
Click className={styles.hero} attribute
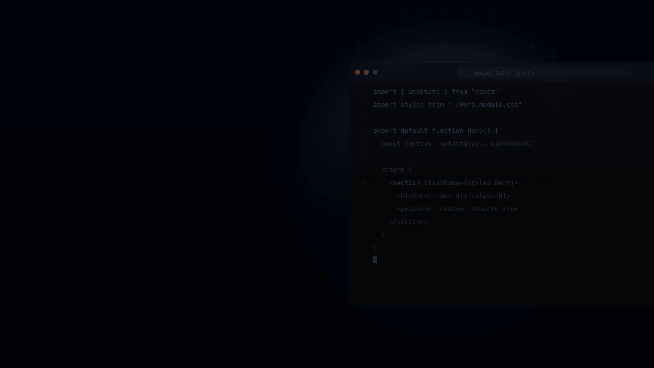pyautogui.click(x=469, y=183)
